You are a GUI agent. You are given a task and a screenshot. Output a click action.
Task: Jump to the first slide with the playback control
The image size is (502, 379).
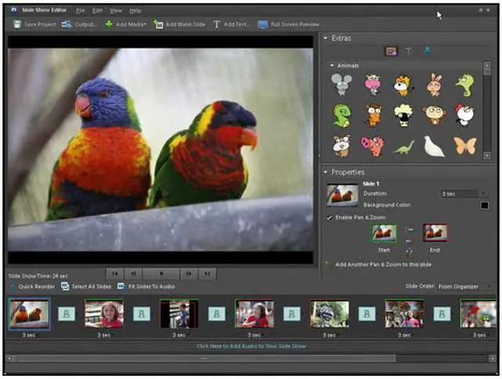[x=115, y=273]
